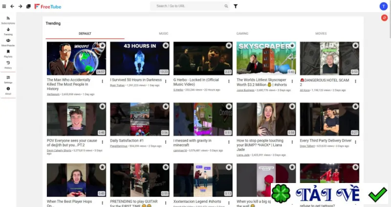Favorite 'Daily Satisfaction #1' star
The image size is (391, 207).
[x=166, y=106]
